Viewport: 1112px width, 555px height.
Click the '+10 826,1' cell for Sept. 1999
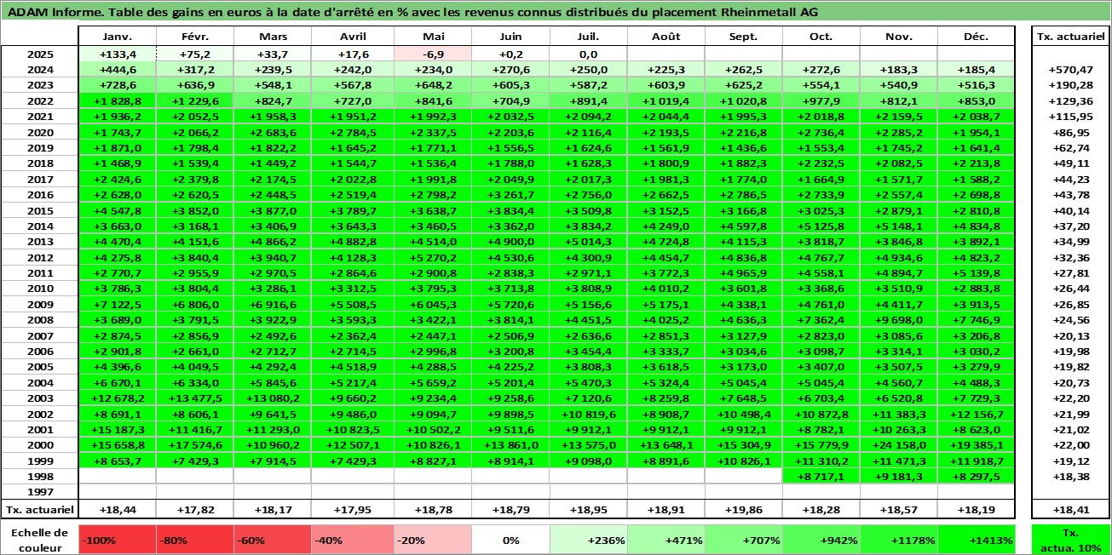[x=743, y=461]
